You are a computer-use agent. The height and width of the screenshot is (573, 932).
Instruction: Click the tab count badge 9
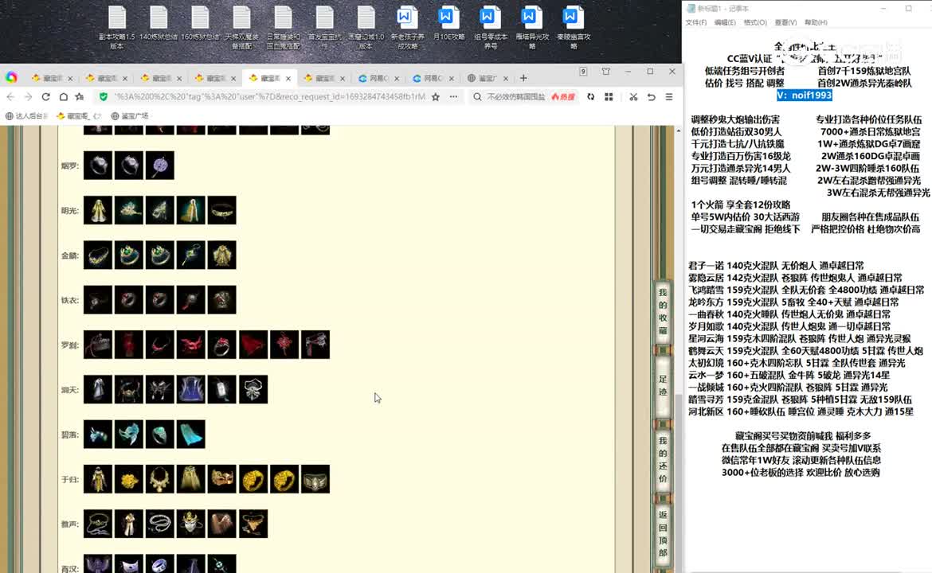click(x=583, y=72)
